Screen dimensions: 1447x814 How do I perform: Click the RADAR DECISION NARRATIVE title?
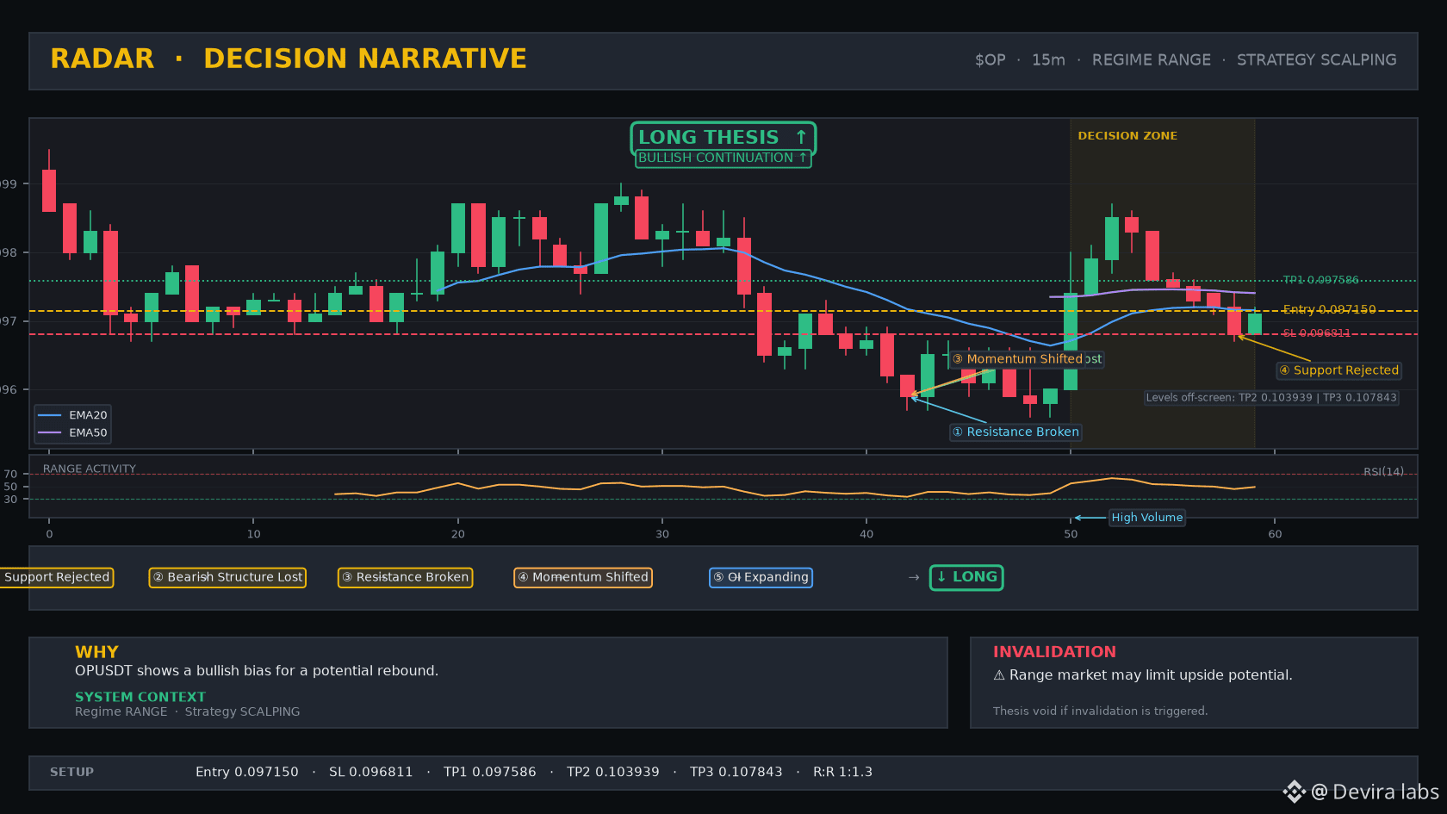pyautogui.click(x=289, y=59)
